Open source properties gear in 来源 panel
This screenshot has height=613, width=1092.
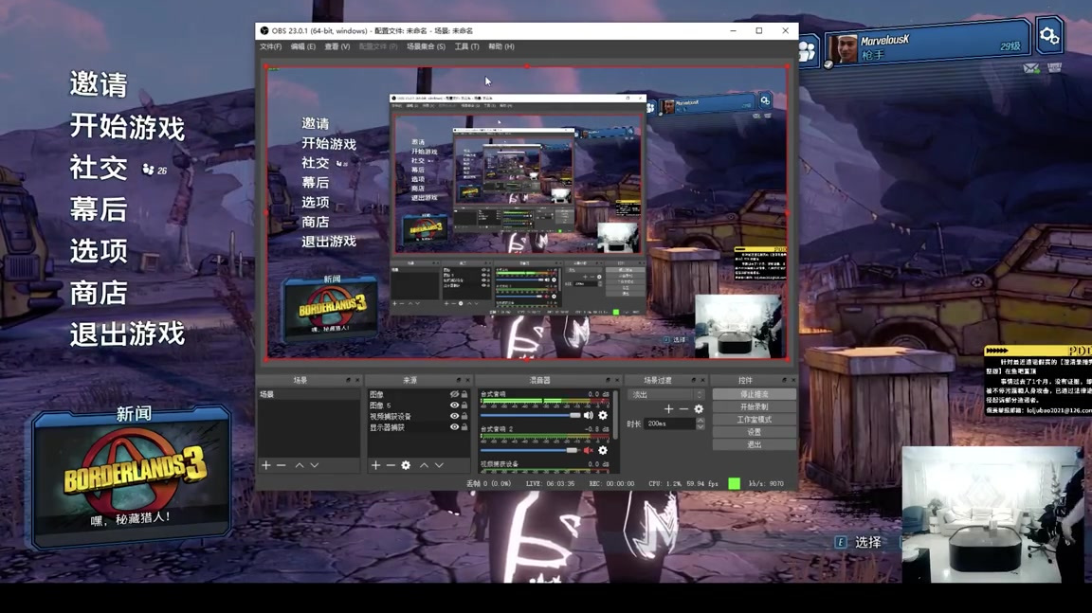(x=406, y=465)
